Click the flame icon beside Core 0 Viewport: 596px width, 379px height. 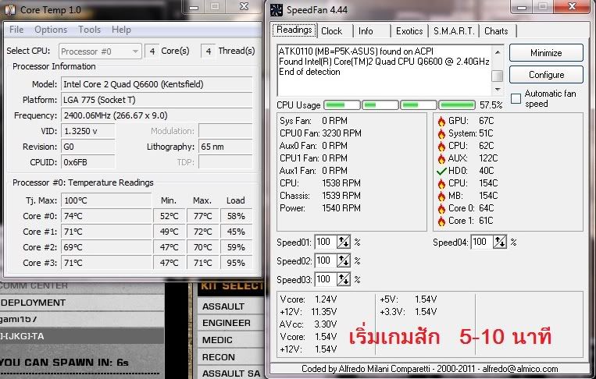[x=441, y=209]
